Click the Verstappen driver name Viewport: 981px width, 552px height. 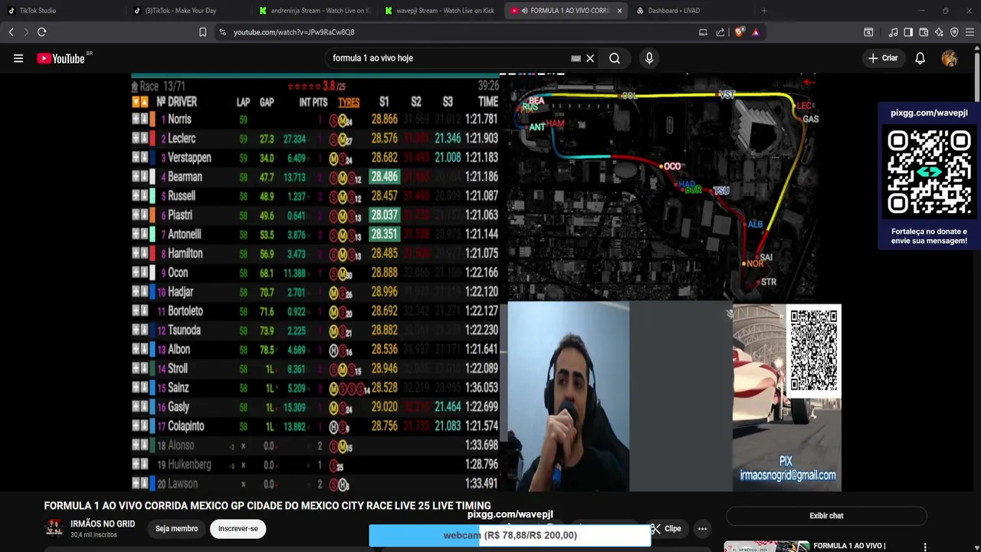point(189,158)
